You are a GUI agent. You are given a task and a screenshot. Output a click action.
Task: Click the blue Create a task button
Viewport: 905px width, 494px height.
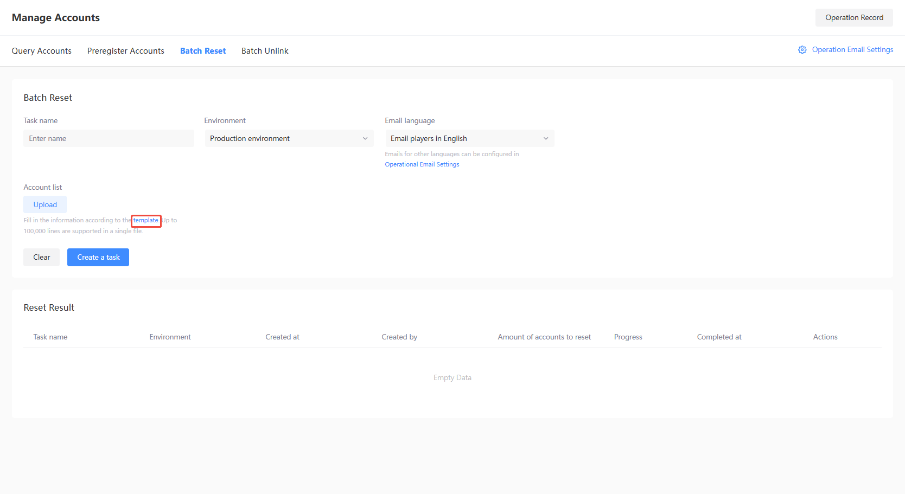[98, 258]
